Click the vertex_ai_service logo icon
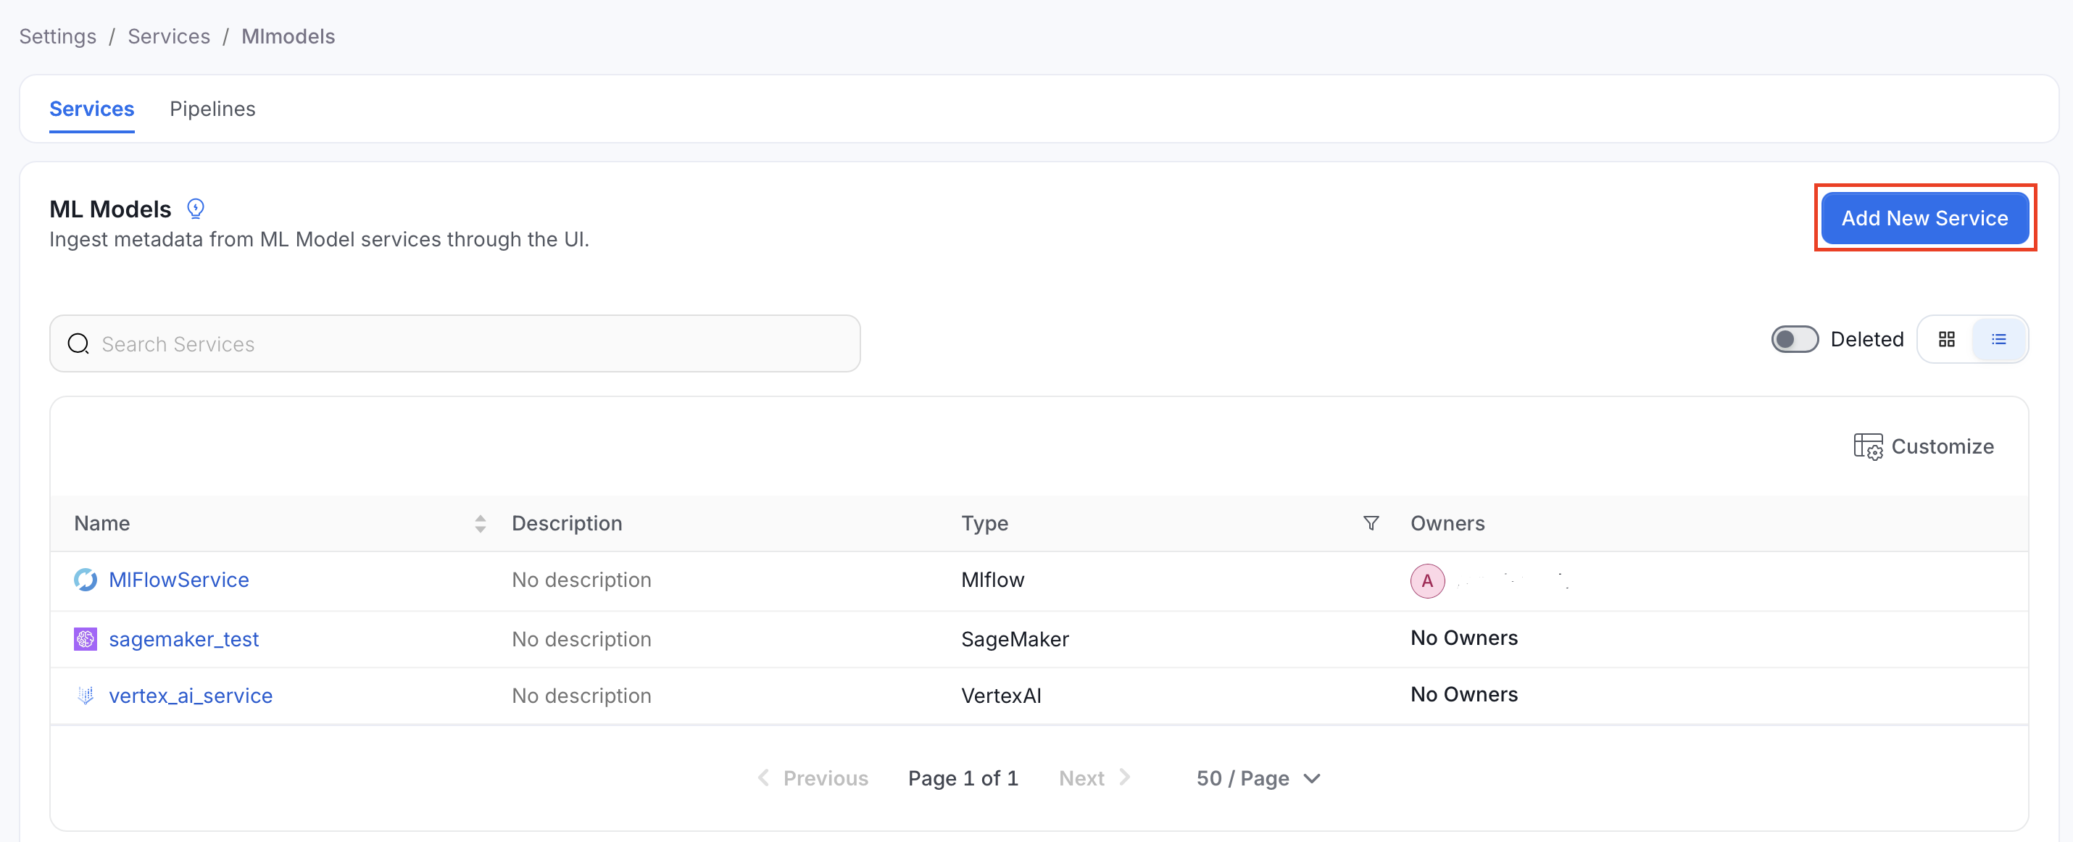This screenshot has height=842, width=2073. (x=86, y=696)
